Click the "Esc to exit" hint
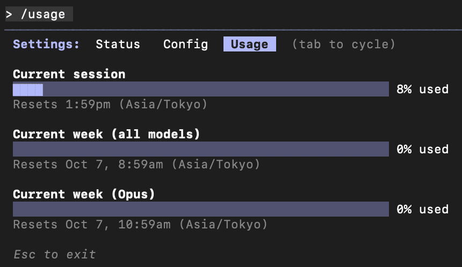The image size is (462, 267). [54, 254]
